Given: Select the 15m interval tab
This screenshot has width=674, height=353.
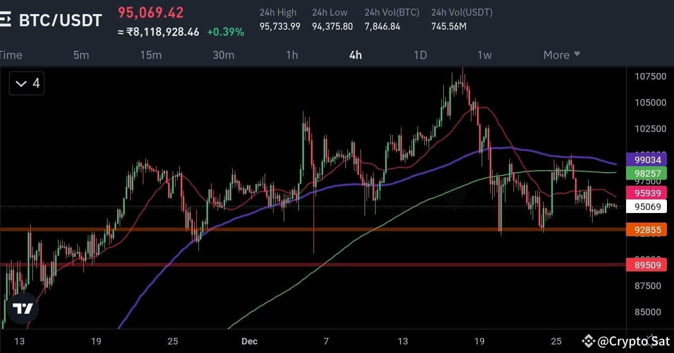Looking at the screenshot, I should tap(151, 55).
